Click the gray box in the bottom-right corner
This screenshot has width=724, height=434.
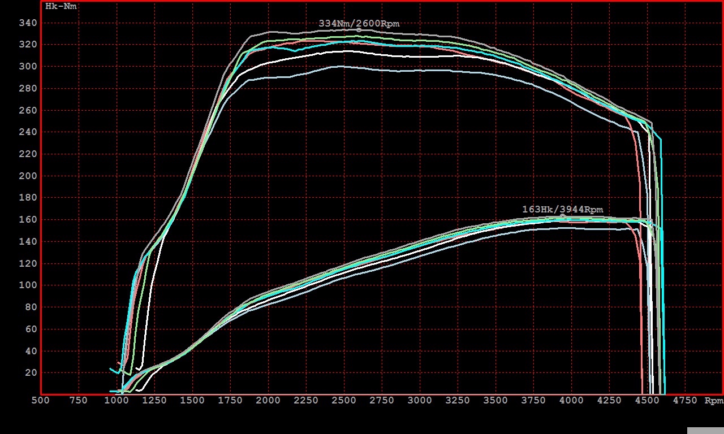tap(705, 430)
